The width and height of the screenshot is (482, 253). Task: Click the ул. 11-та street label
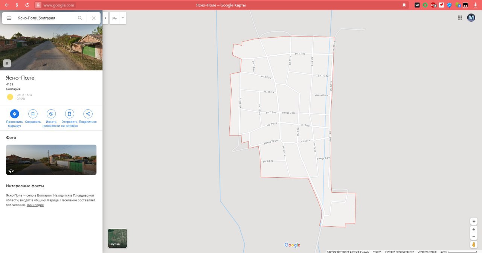point(300,54)
